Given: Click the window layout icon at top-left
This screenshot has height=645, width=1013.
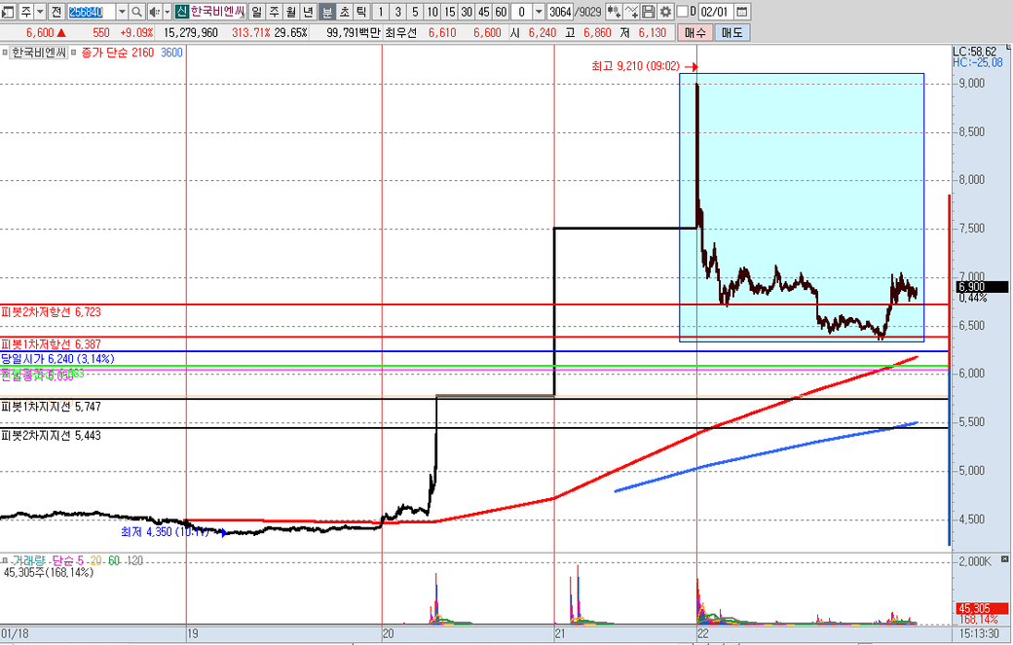Looking at the screenshot, I should coord(10,12).
